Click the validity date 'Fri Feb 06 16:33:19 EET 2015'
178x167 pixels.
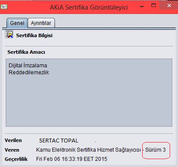(x=72, y=159)
